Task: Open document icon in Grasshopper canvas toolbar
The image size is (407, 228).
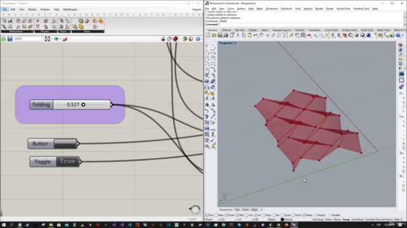Action: [4, 39]
